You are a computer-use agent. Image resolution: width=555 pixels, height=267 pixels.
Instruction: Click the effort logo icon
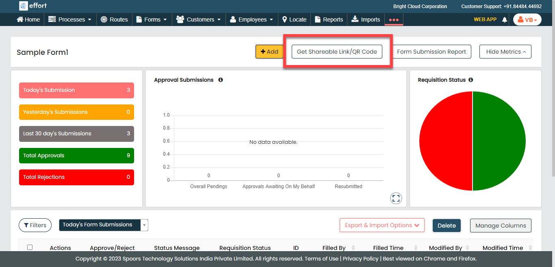(x=24, y=6)
